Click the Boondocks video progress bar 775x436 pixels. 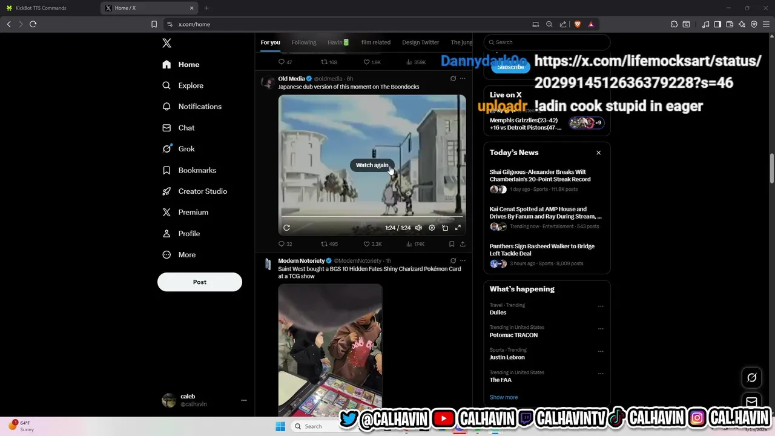pyautogui.click(x=372, y=216)
